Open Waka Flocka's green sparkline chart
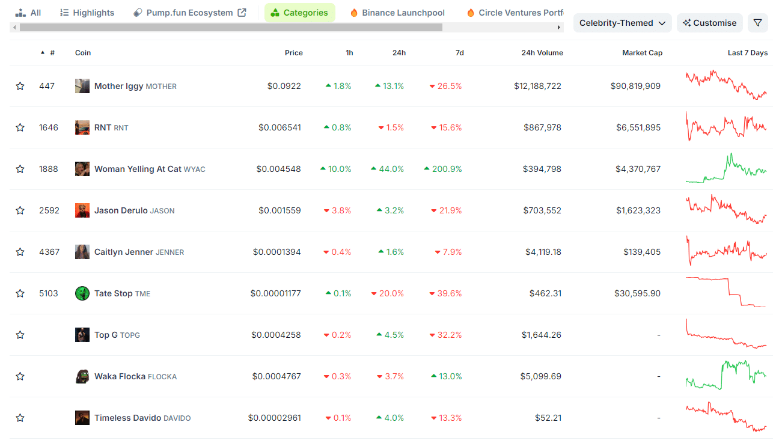The width and height of the screenshot is (779, 443). coord(726,376)
